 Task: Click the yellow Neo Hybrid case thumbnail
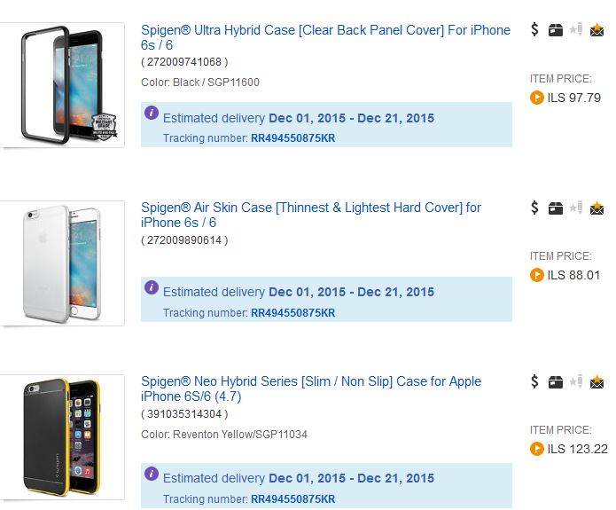(x=62, y=438)
